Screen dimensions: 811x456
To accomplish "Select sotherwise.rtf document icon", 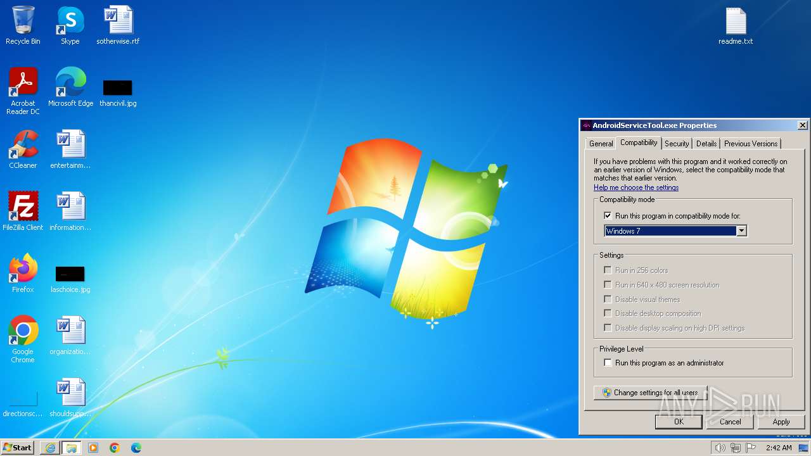I will pos(118,25).
